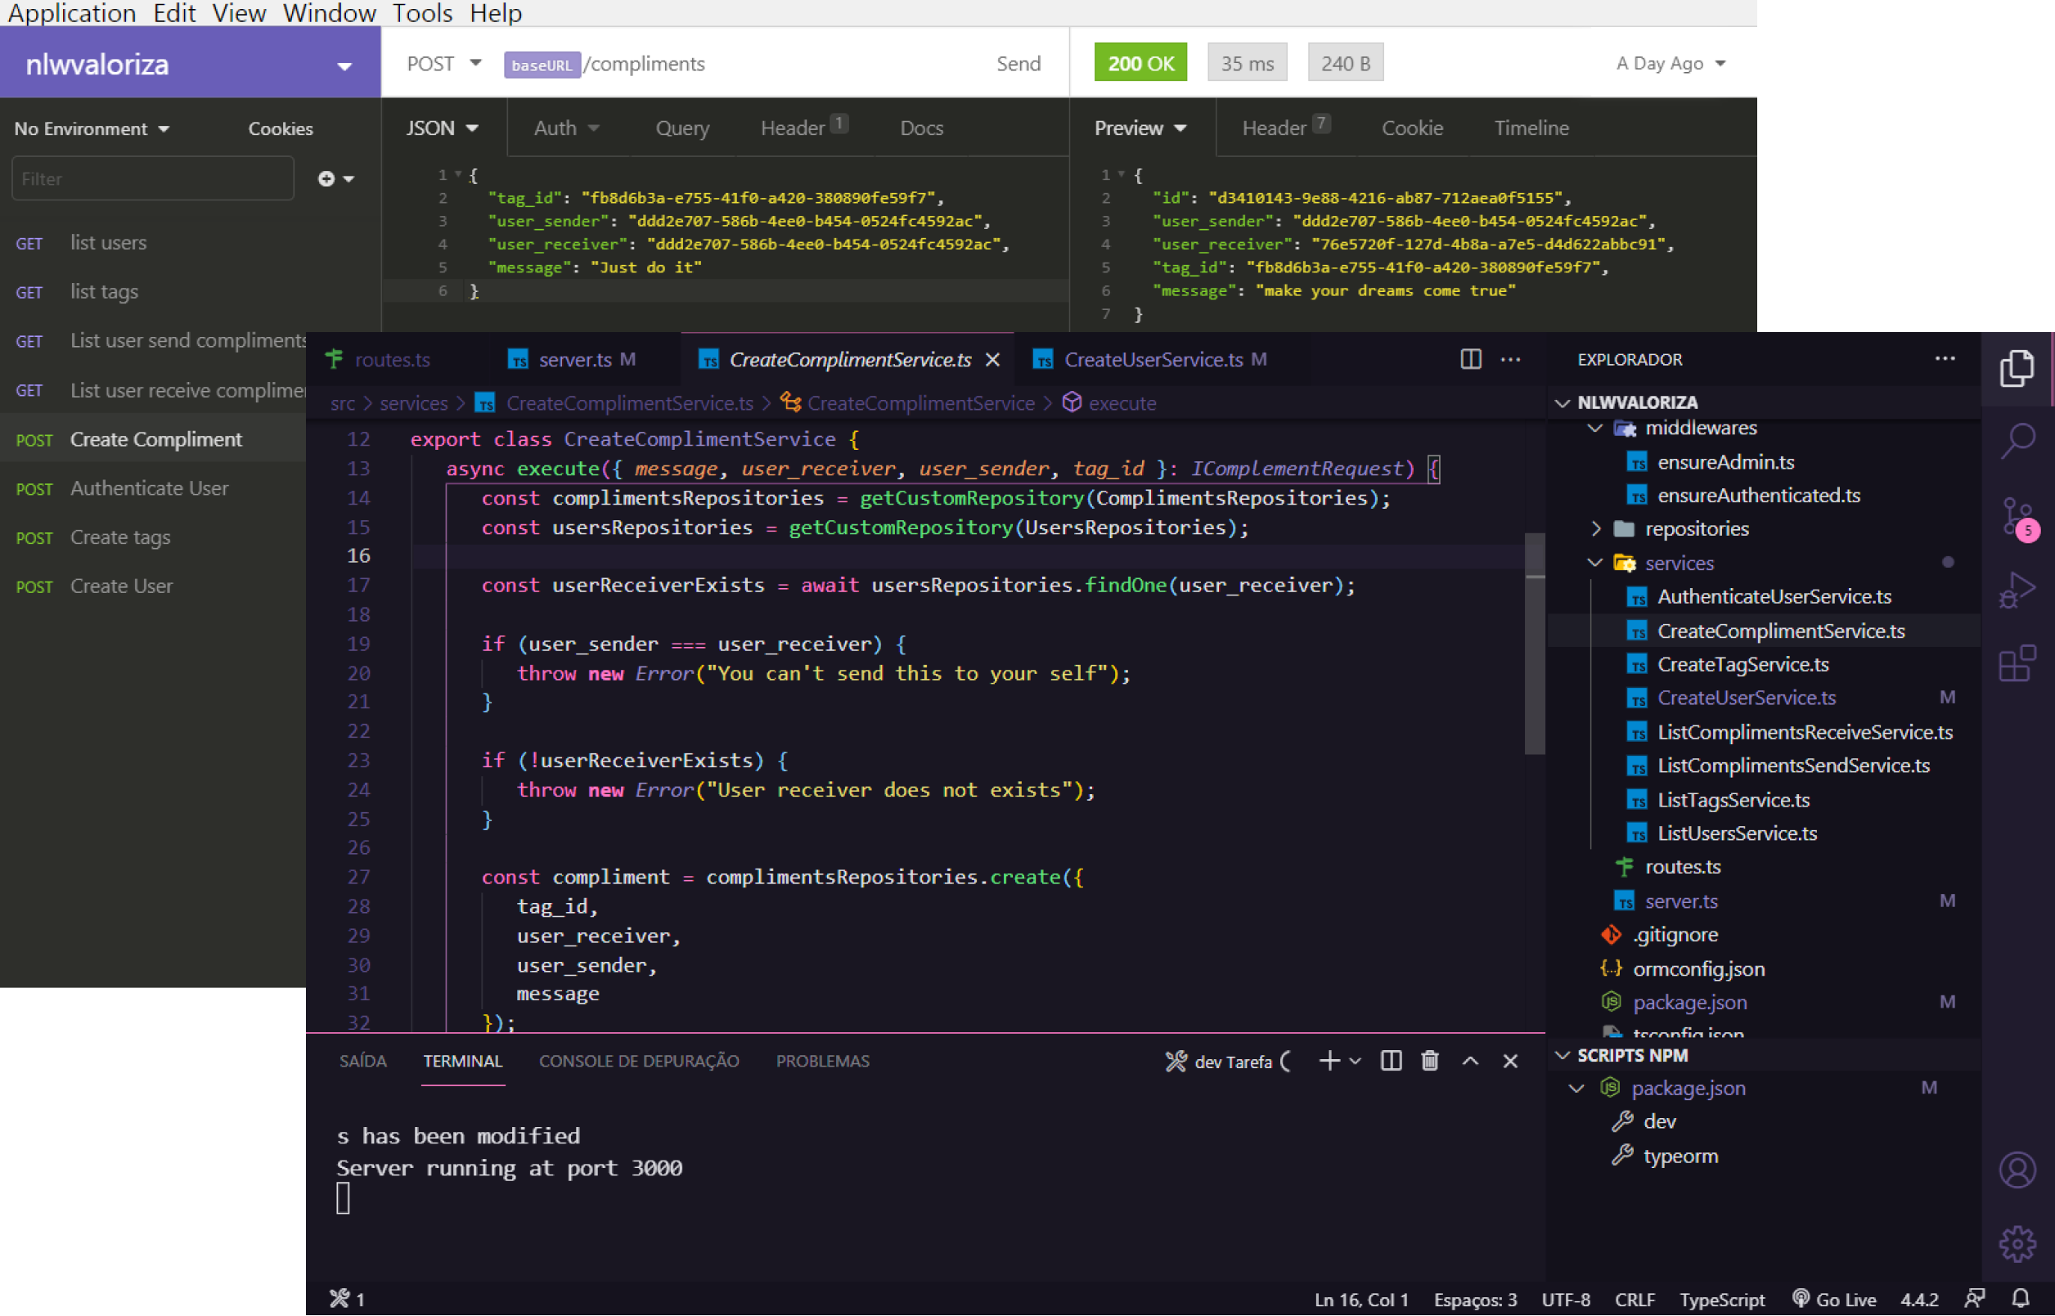Open the Timeline response tab
This screenshot has width=2055, height=1316.
[1531, 128]
